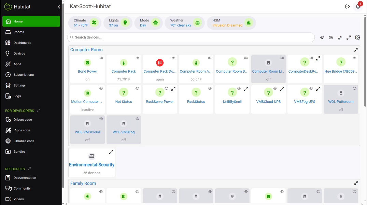This screenshot has height=205, width=367.
Task: Expand the Environmental-Security room card
Action: [x=111, y=152]
